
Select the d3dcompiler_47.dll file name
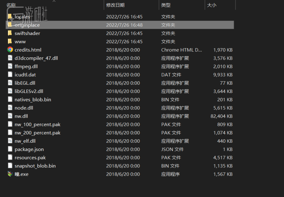(x=36, y=58)
